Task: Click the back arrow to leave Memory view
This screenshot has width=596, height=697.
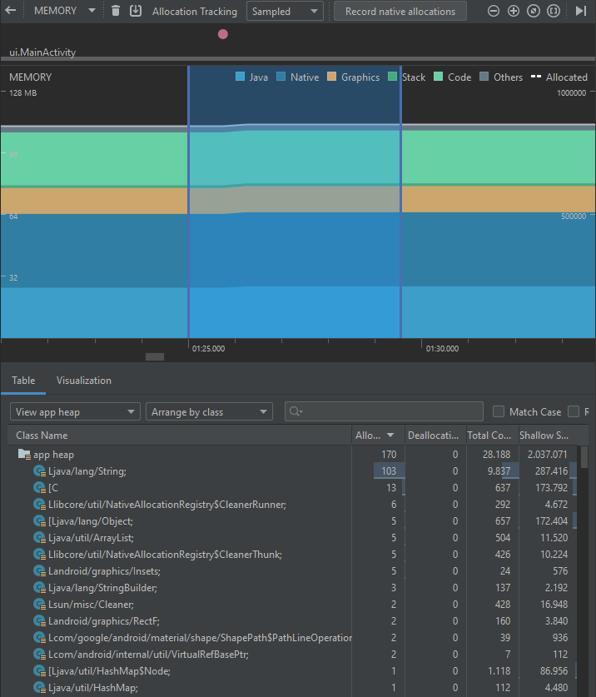Action: 9,11
